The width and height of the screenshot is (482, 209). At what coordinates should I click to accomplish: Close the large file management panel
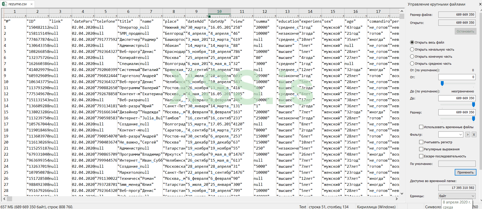tap(480, 4)
